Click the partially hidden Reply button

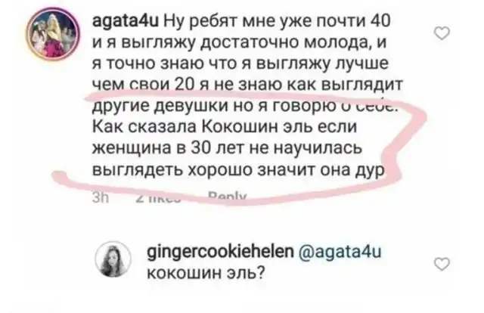click(228, 197)
